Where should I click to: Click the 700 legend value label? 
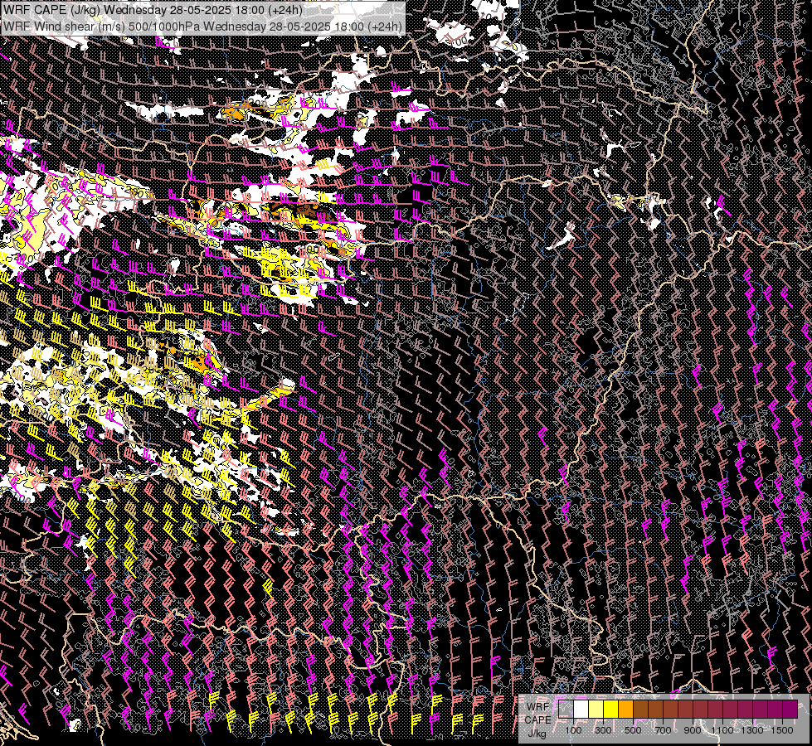pyautogui.click(x=663, y=730)
